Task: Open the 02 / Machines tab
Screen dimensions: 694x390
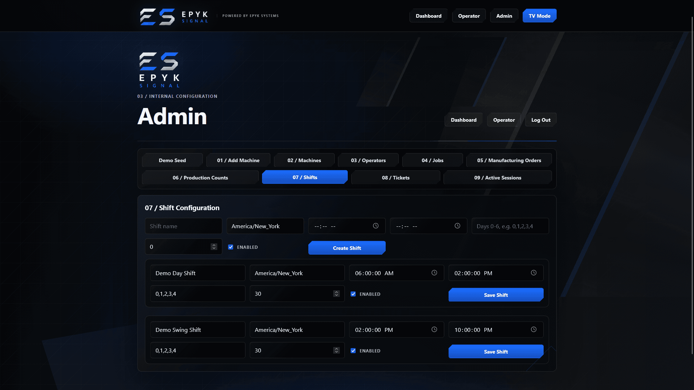Action: point(304,160)
